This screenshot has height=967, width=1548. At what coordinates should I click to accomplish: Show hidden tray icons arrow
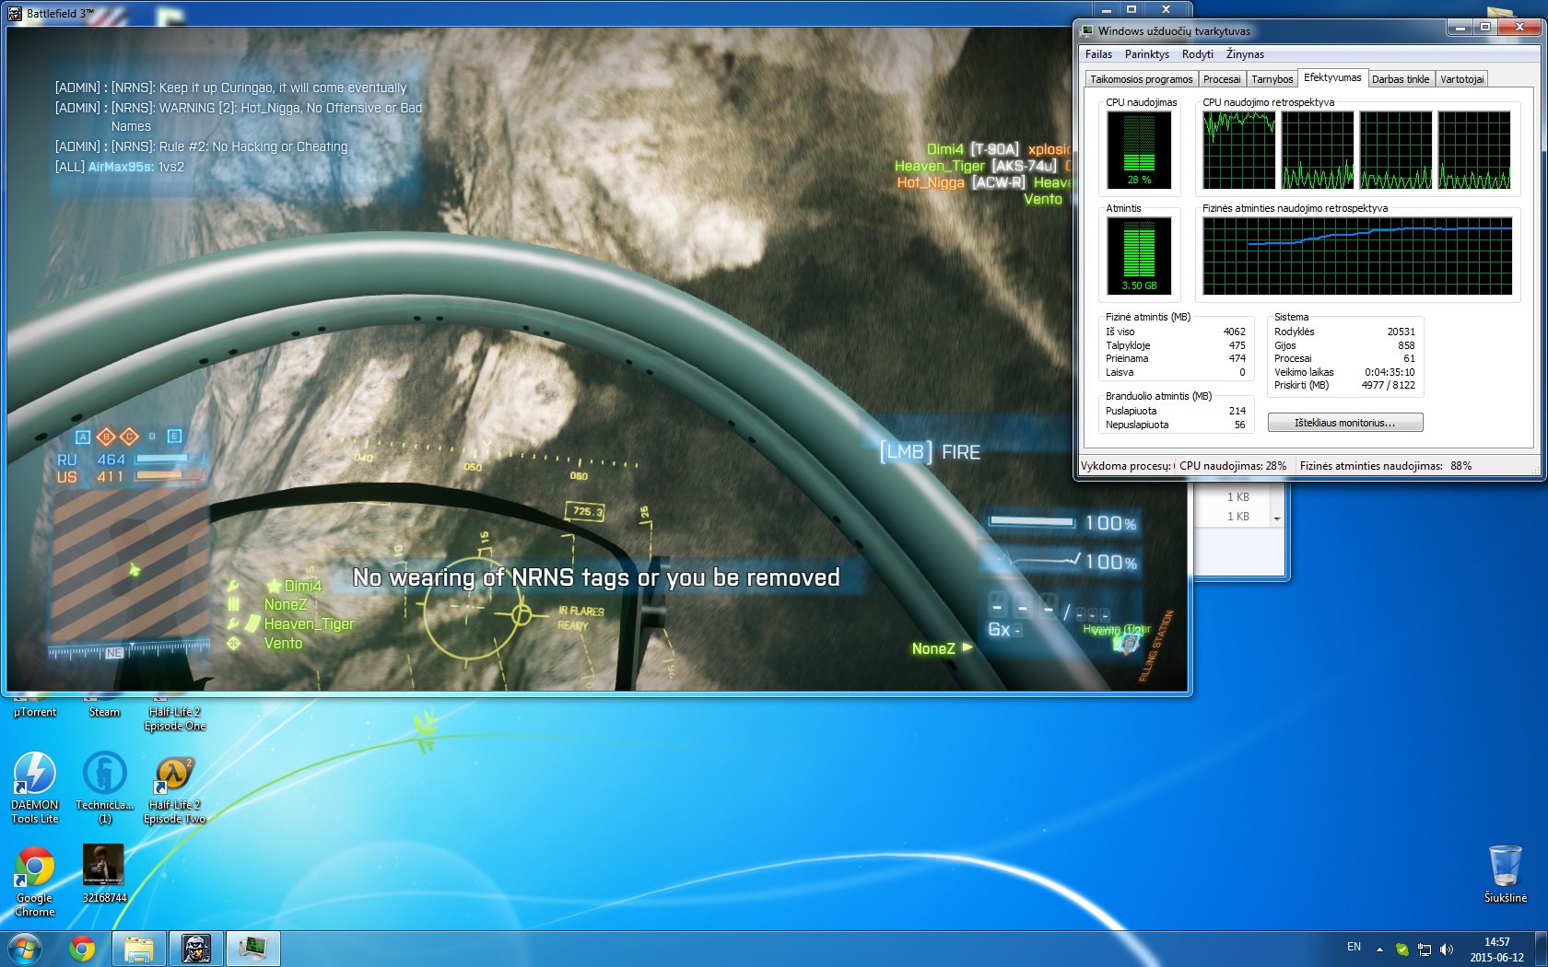pyautogui.click(x=1379, y=950)
